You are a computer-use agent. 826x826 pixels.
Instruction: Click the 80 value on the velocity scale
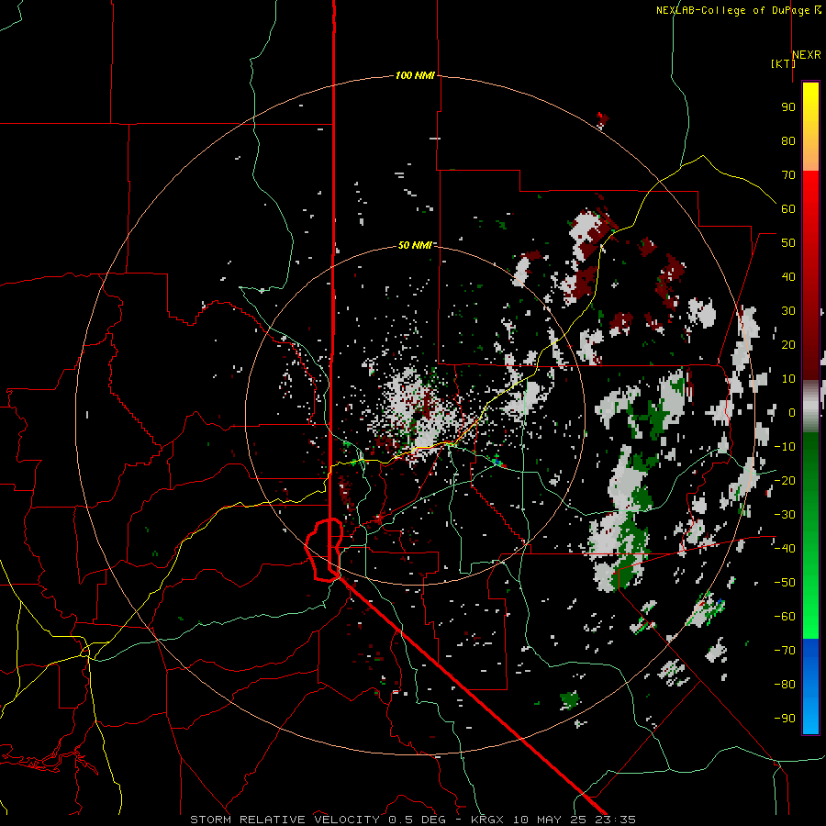click(x=788, y=141)
